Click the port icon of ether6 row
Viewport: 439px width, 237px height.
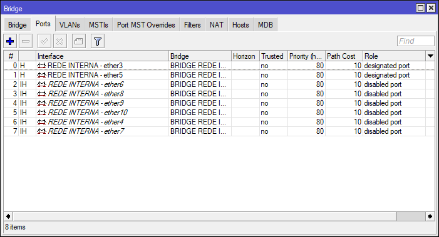41,84
